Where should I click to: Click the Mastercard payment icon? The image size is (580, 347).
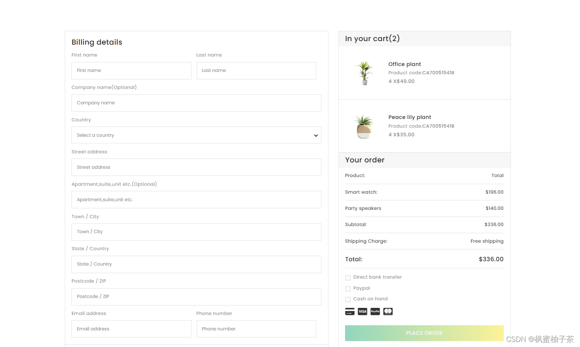(388, 311)
